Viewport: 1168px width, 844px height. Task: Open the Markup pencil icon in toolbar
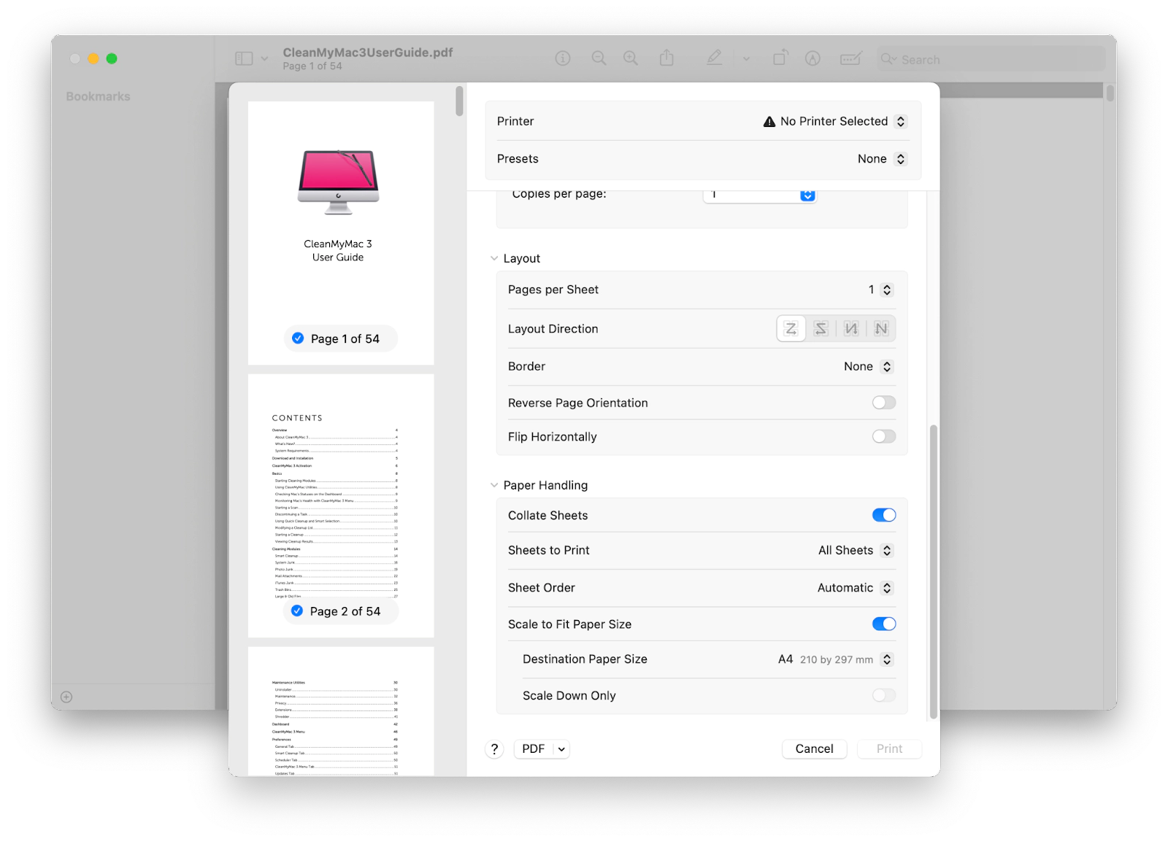(714, 58)
